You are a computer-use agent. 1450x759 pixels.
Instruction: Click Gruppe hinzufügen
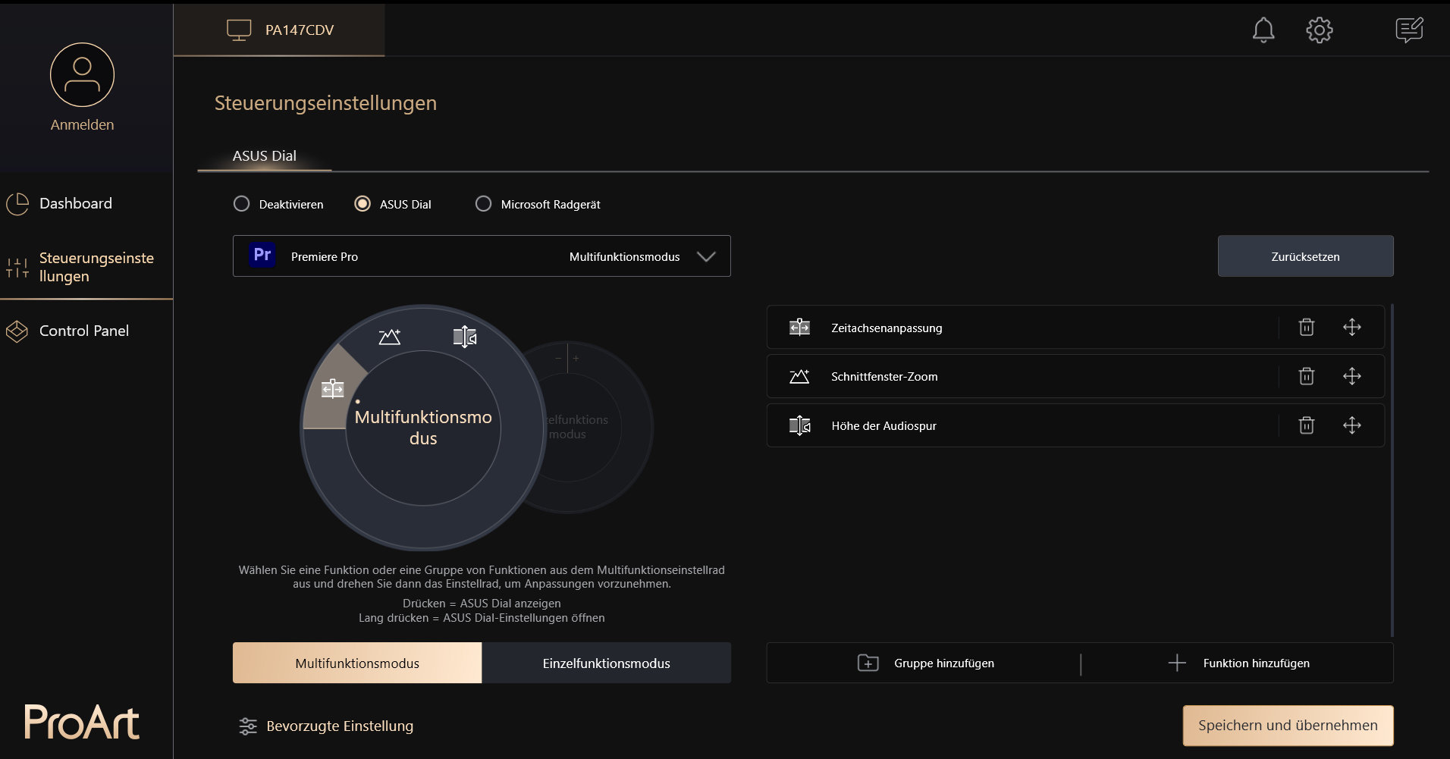coord(925,663)
